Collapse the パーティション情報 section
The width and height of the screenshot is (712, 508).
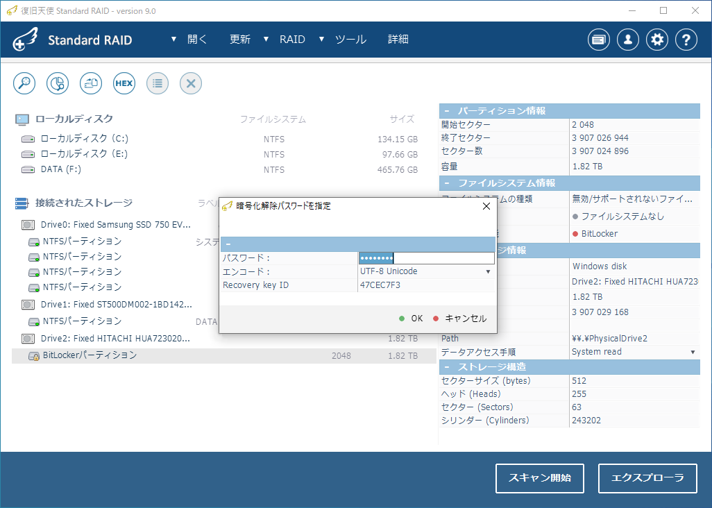tap(447, 111)
